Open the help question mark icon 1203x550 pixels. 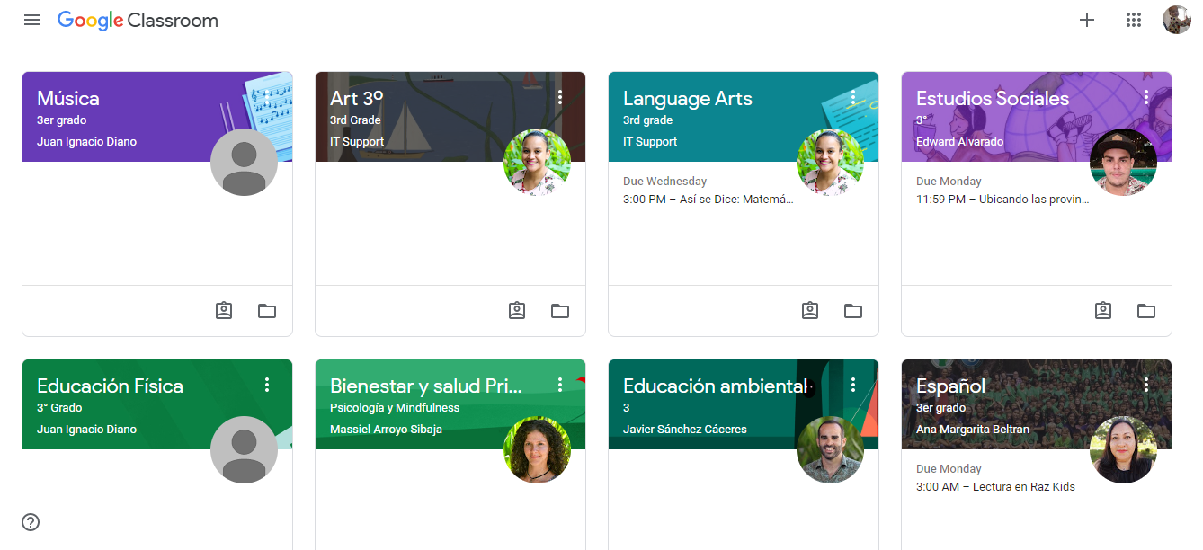point(31,522)
